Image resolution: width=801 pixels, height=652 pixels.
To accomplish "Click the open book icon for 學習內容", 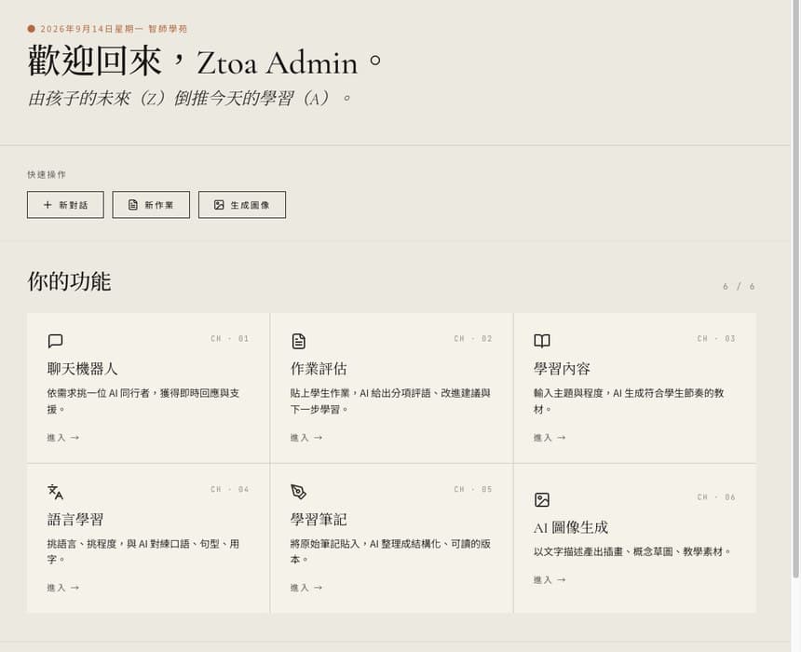I will pos(542,341).
